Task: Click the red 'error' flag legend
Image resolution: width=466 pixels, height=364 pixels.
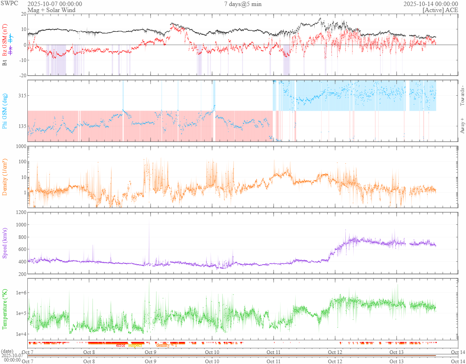Action: click(x=120, y=345)
